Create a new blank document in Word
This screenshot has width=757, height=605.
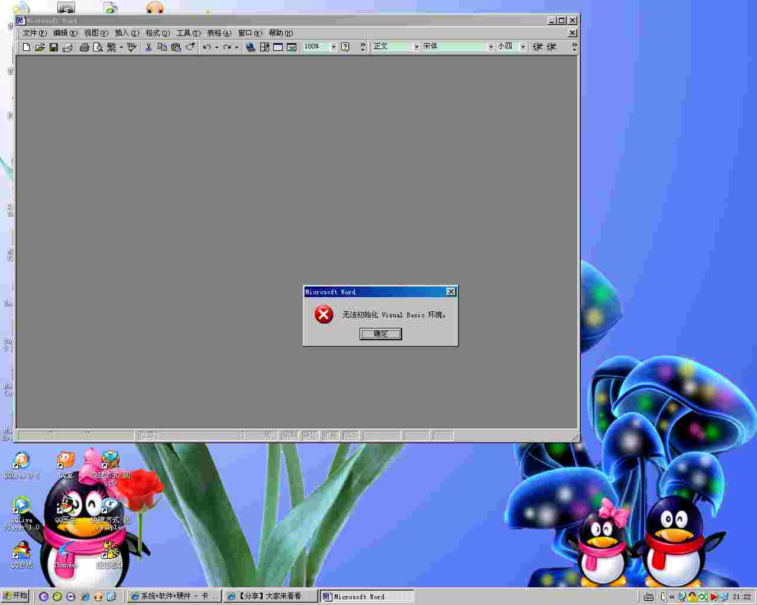[x=26, y=47]
